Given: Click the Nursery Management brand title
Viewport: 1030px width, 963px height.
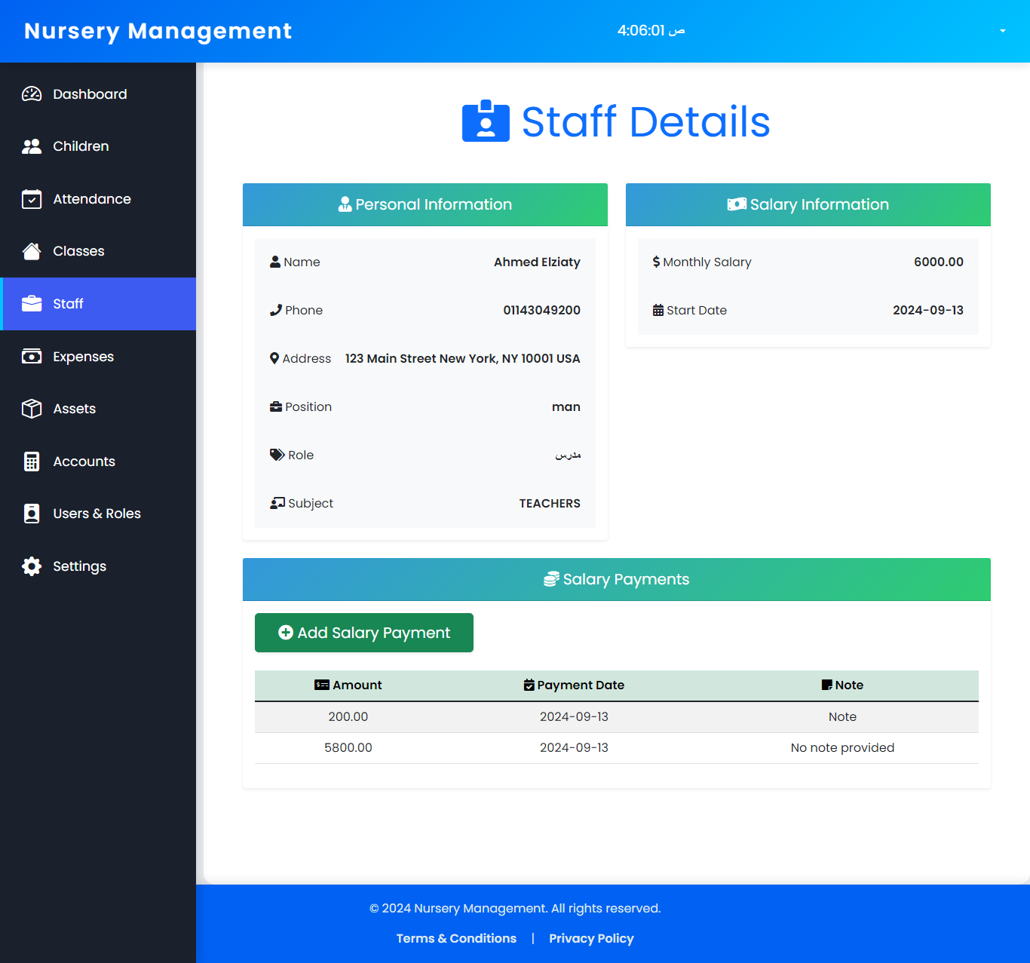Looking at the screenshot, I should pos(158,31).
